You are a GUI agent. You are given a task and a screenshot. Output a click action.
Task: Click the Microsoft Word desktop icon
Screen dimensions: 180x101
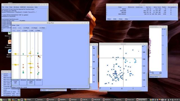coord(10,53)
